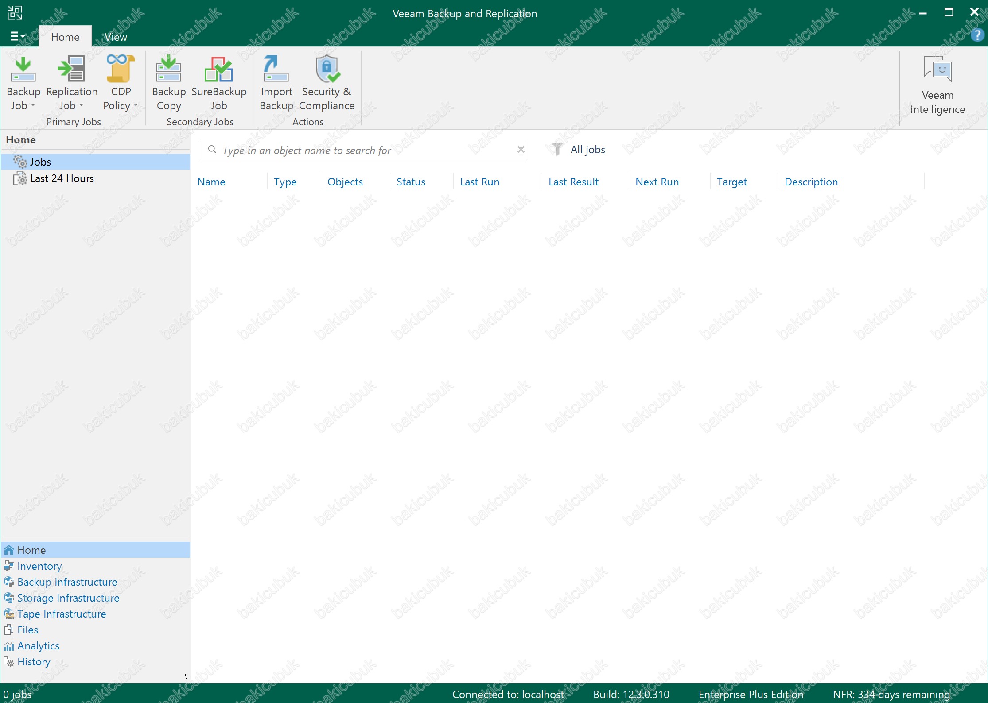The image size is (988, 703).
Task: Click the magnifier search icon
Action: pos(212,150)
